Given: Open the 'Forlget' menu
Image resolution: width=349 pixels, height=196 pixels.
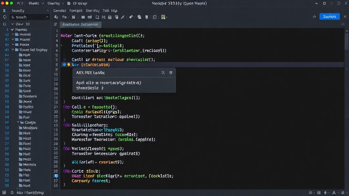Looking at the screenshot, I should 76,11.
